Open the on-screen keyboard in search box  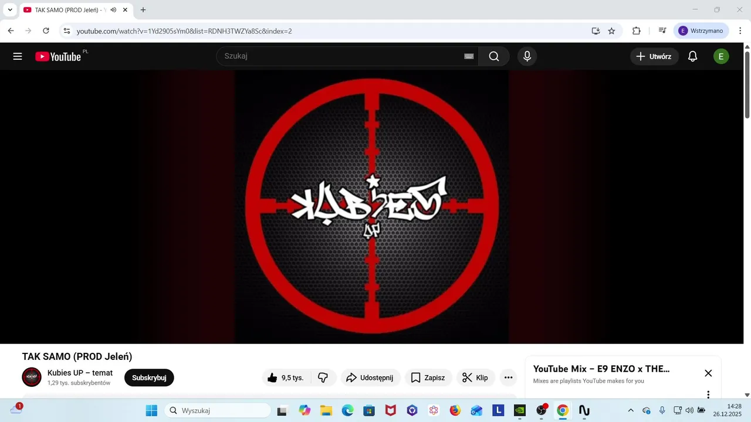click(469, 56)
